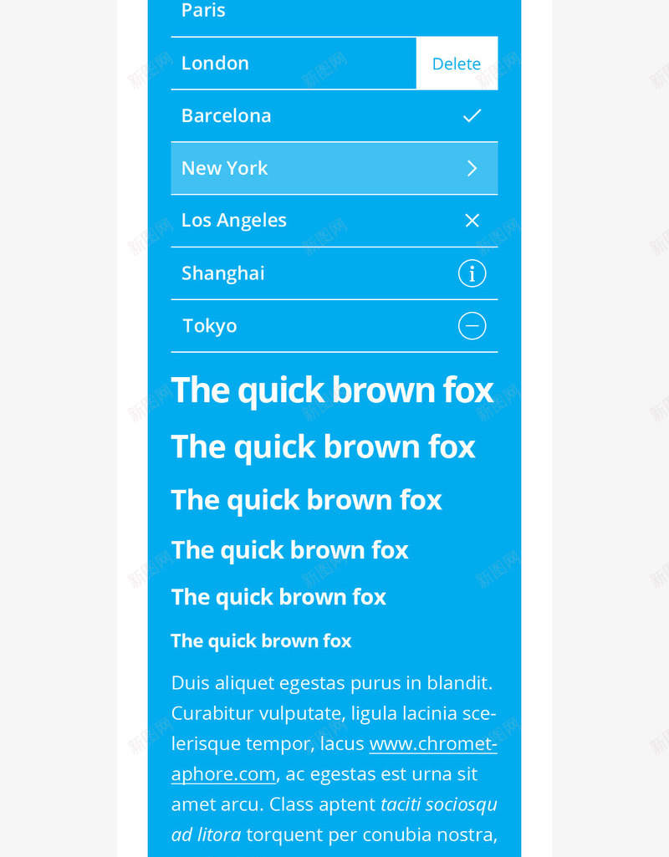Expand New York using the chevron arrow
The height and width of the screenshot is (857, 669).
pyautogui.click(x=472, y=168)
